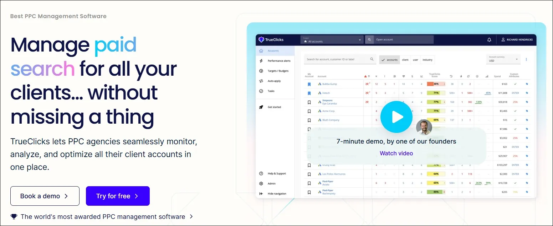Bookmark the Acme Corp. account
The image size is (553, 226).
click(x=309, y=111)
